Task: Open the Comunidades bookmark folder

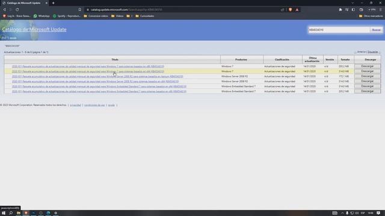Action: (145, 16)
